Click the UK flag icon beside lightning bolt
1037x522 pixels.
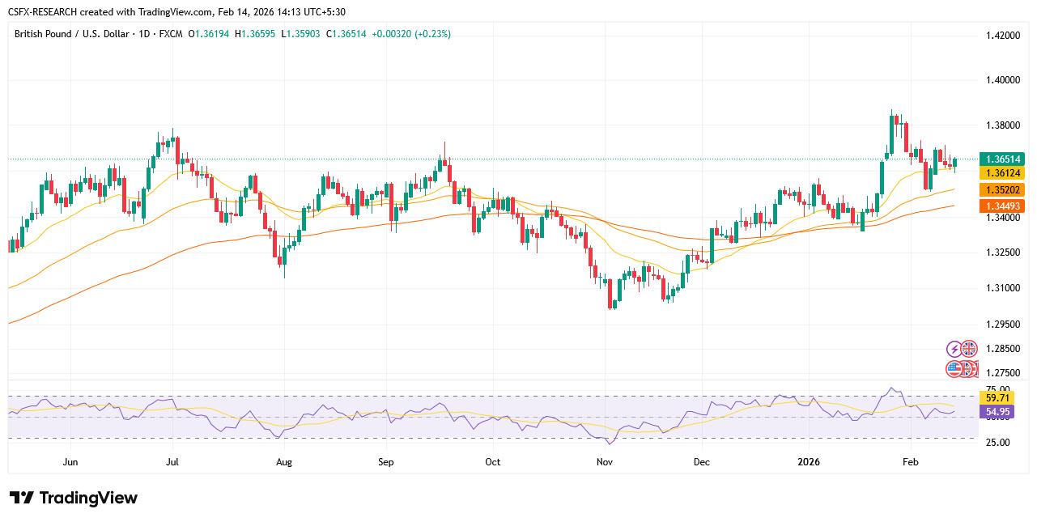click(x=969, y=349)
